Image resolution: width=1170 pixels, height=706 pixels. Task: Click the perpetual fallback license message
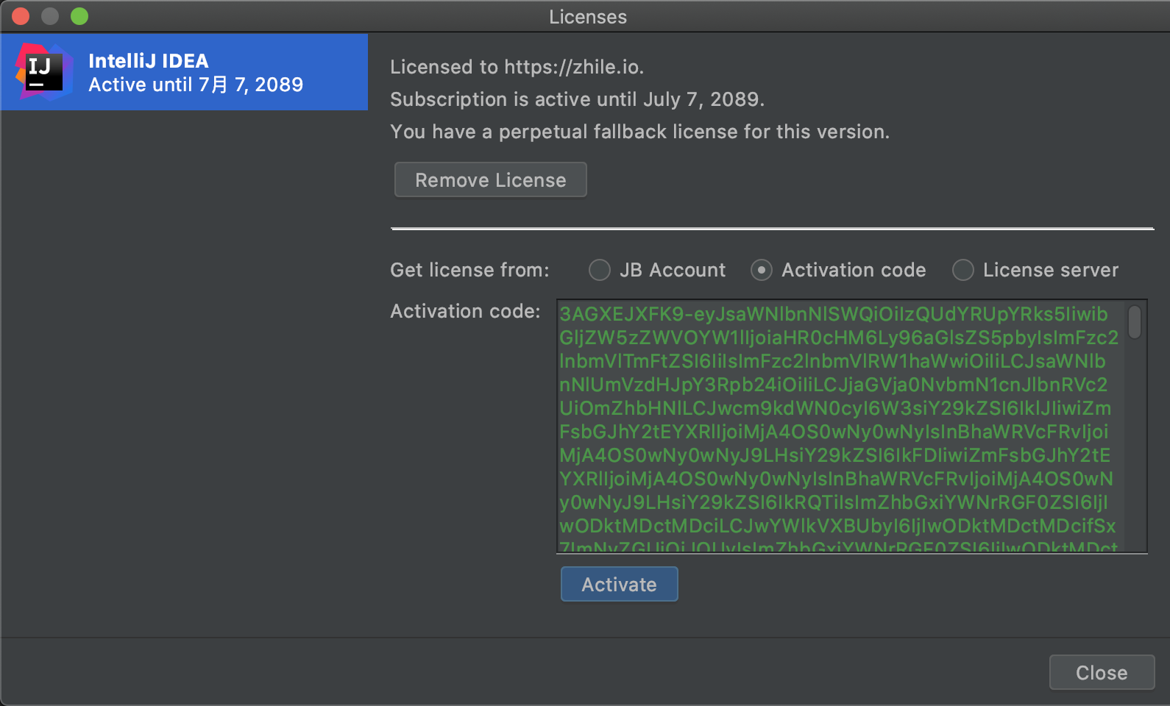pos(639,132)
